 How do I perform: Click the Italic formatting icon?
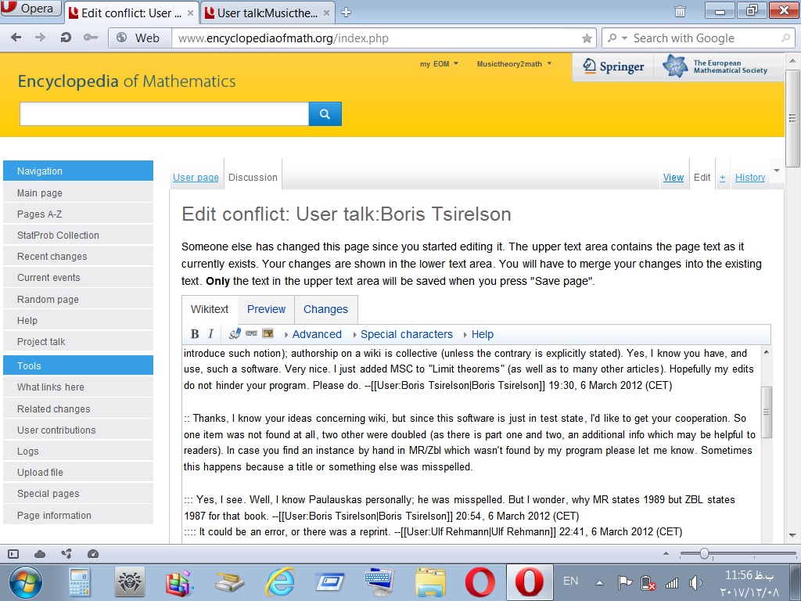tap(210, 334)
